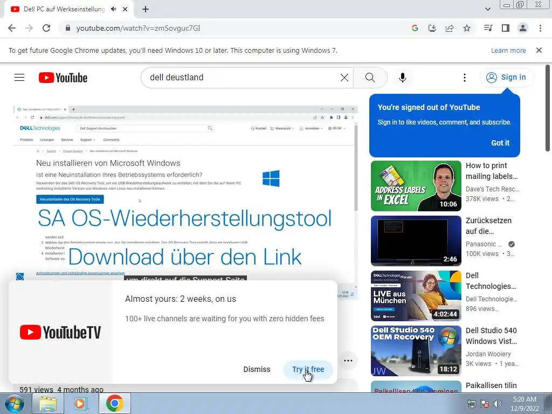Open 'How to print mailing labels' thumbnail
Image resolution: width=552 pixels, height=414 pixels.
coord(416,186)
